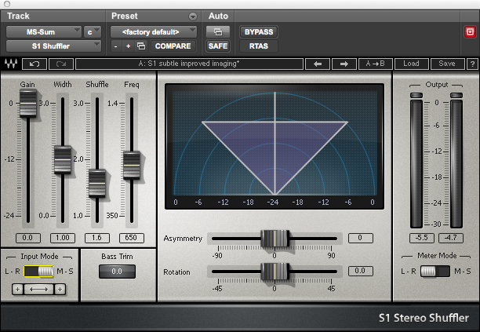Open the Load preset menu
This screenshot has height=332, width=480.
coord(411,64)
